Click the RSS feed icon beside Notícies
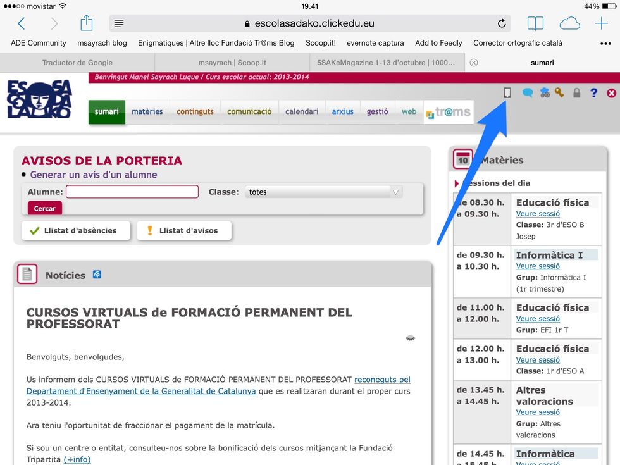This screenshot has width=620, height=465. pos(97,275)
